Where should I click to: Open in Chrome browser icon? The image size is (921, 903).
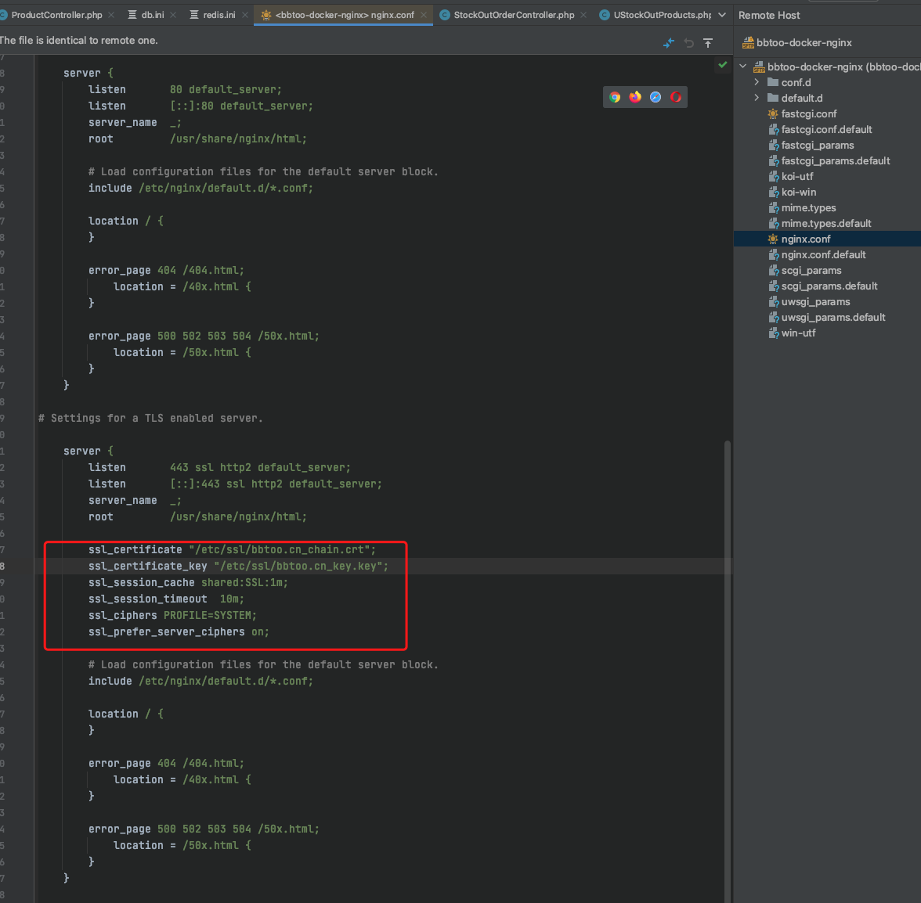[x=615, y=97]
